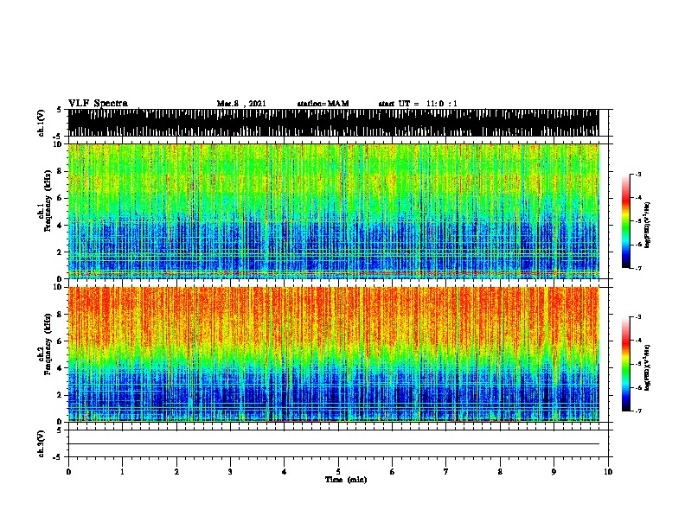Screen dimensions: 685x529
Task: Click time axis tick label "7"
Action: pyautogui.click(x=446, y=472)
